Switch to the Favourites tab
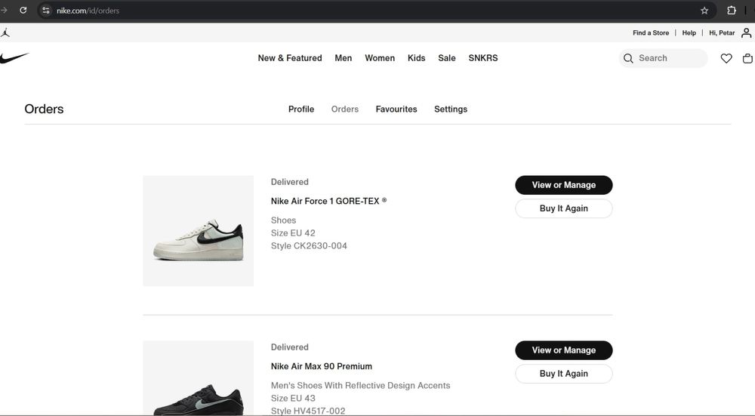This screenshot has width=755, height=416. point(396,109)
